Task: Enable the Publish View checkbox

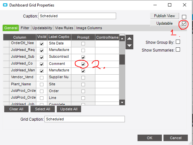Action: pyautogui.click(x=184, y=17)
